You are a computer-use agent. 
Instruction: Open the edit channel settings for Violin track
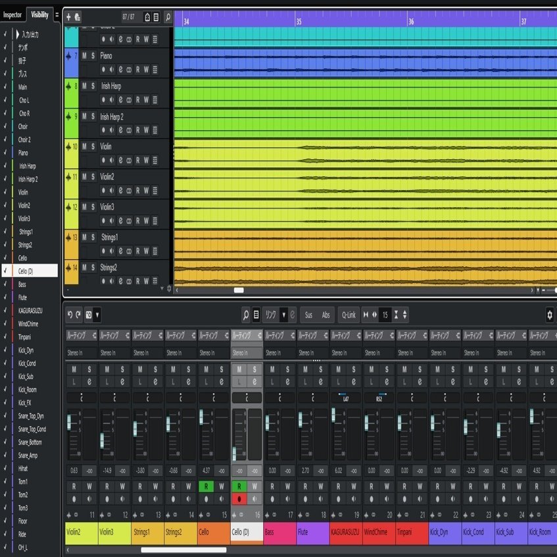tap(120, 160)
